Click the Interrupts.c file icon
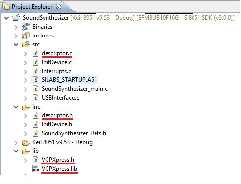241x184 pixels. pos(35,71)
